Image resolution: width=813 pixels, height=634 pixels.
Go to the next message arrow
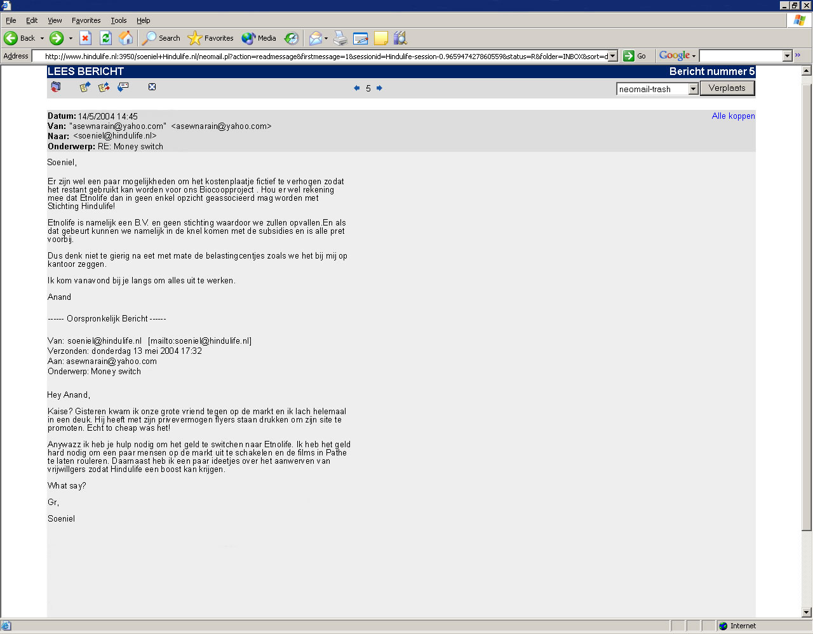(379, 88)
